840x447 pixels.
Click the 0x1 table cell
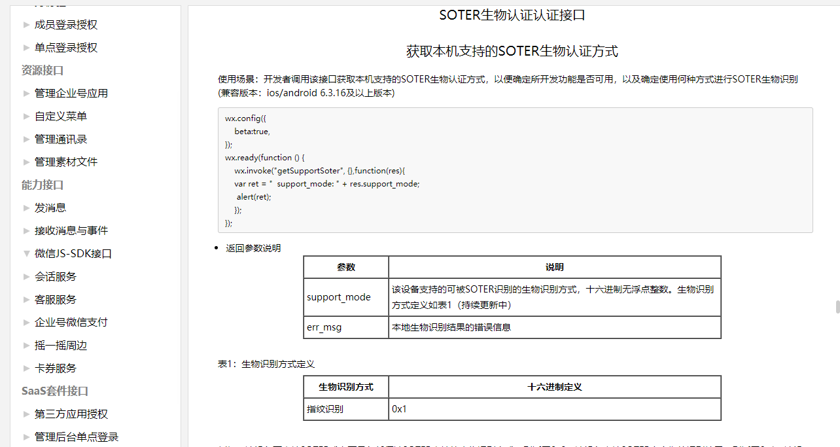(x=555, y=409)
